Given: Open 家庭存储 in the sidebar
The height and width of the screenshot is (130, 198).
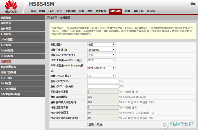Looking at the screenshot, I should tap(22, 18).
